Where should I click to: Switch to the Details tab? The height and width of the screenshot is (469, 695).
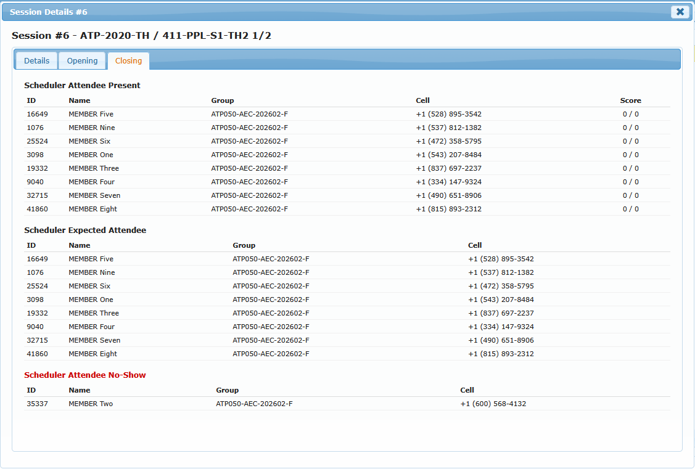(x=36, y=61)
